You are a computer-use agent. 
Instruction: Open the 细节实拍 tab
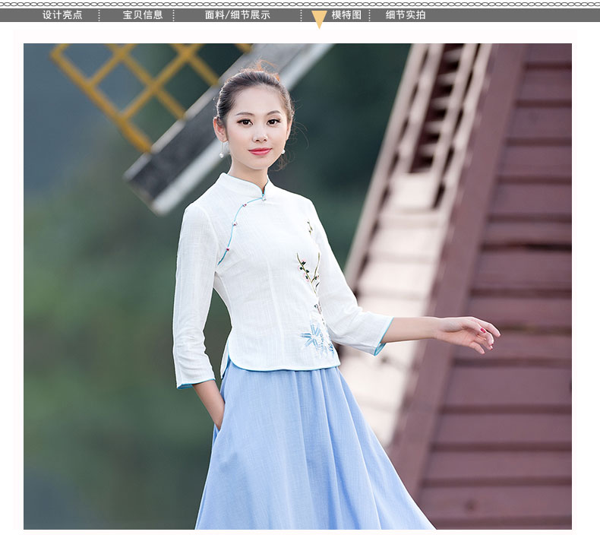coord(406,15)
